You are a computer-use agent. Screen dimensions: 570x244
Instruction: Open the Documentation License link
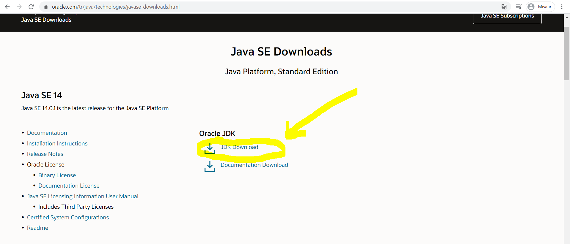(x=69, y=186)
